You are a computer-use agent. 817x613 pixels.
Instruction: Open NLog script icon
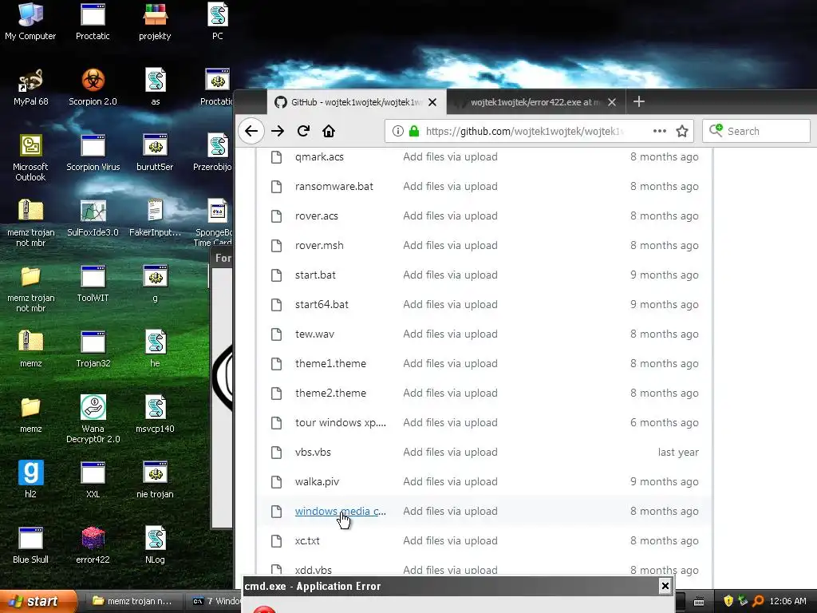(x=156, y=546)
